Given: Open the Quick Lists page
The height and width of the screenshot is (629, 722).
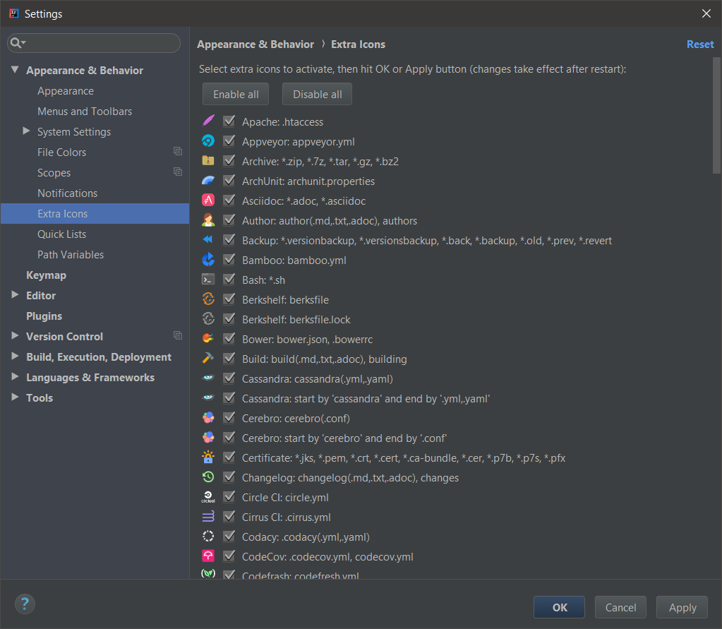Looking at the screenshot, I should [x=61, y=234].
